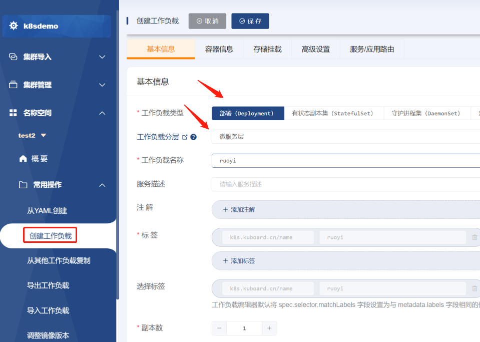This screenshot has width=480, height=342.
Task: Click trash icon in 选择标签 row
Action: coord(474,288)
